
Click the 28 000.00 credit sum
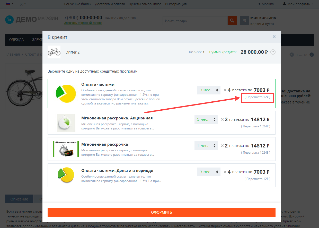click(254, 52)
